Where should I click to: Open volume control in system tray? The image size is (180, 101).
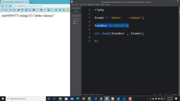[x=165, y=99]
